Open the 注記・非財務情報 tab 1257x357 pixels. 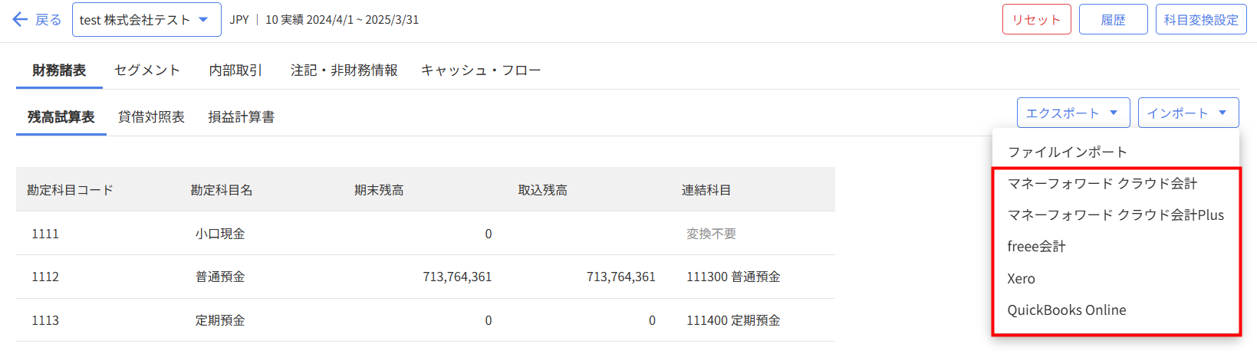pyautogui.click(x=344, y=70)
